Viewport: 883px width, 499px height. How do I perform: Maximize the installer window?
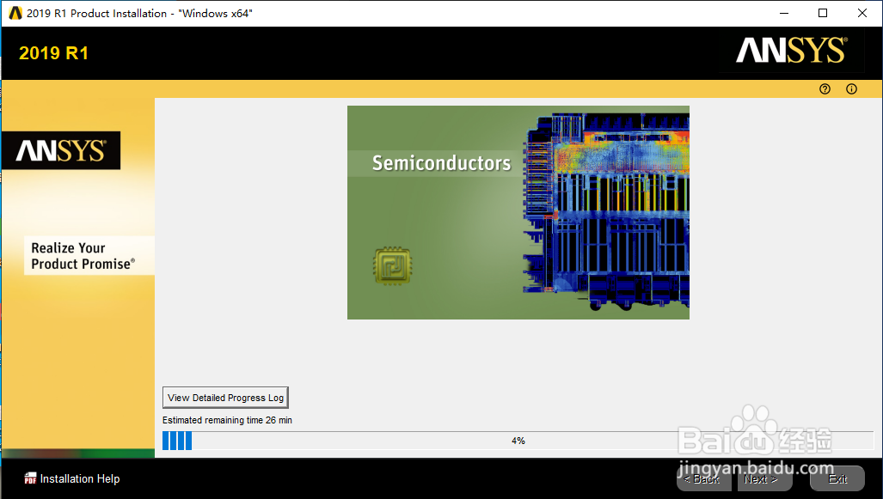tap(823, 13)
